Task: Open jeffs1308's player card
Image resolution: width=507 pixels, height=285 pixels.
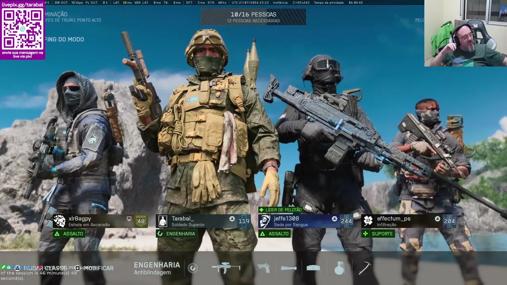Action: click(x=306, y=221)
